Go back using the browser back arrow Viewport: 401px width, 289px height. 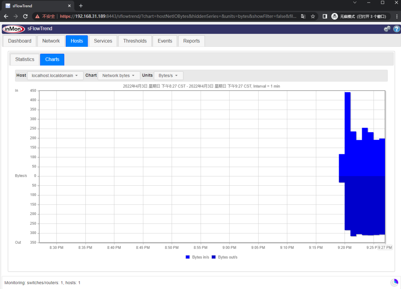click(x=6, y=16)
